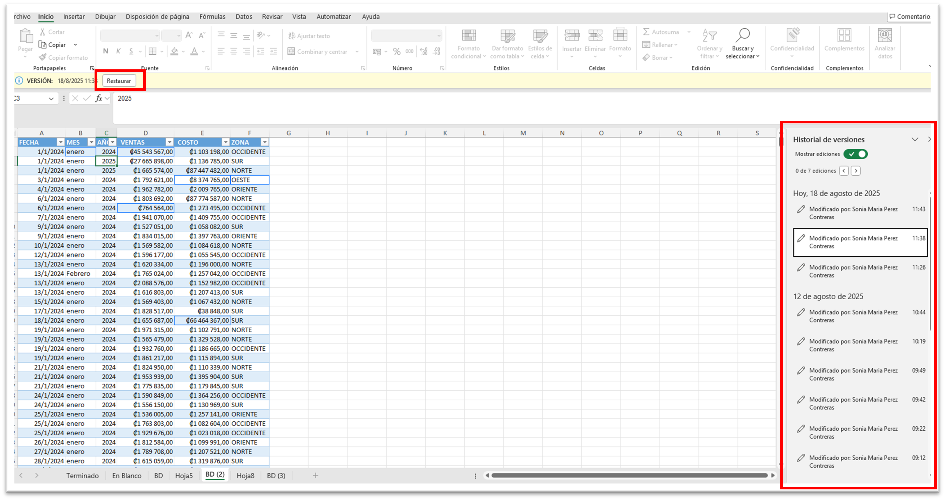Open the Fórmulas ribbon tab

click(212, 16)
